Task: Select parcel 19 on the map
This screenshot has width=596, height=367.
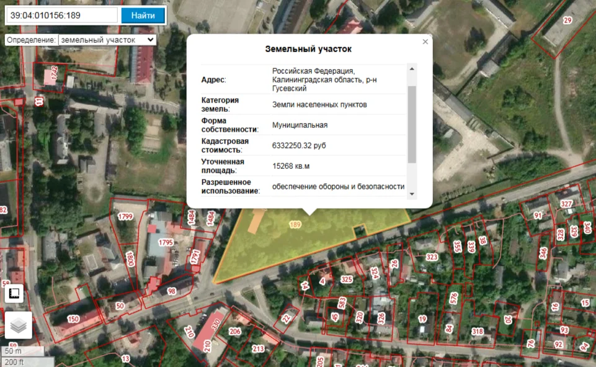Action: click(422, 319)
